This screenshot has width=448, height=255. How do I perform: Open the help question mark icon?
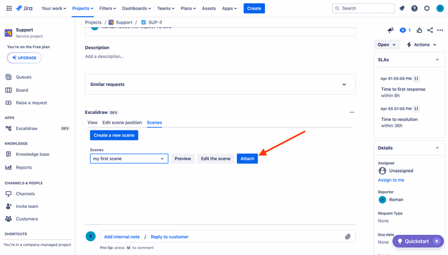414,8
